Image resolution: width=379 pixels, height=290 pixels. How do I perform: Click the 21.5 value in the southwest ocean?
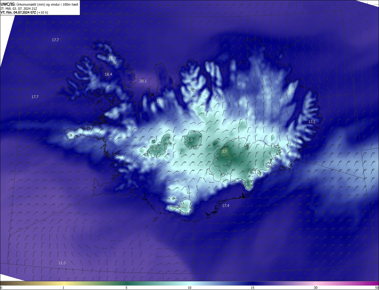[62, 263]
